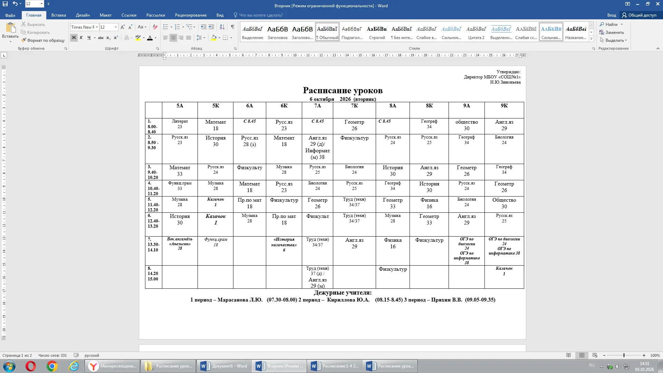Toggle subscript formatting
The image size is (663, 373).
click(x=108, y=38)
